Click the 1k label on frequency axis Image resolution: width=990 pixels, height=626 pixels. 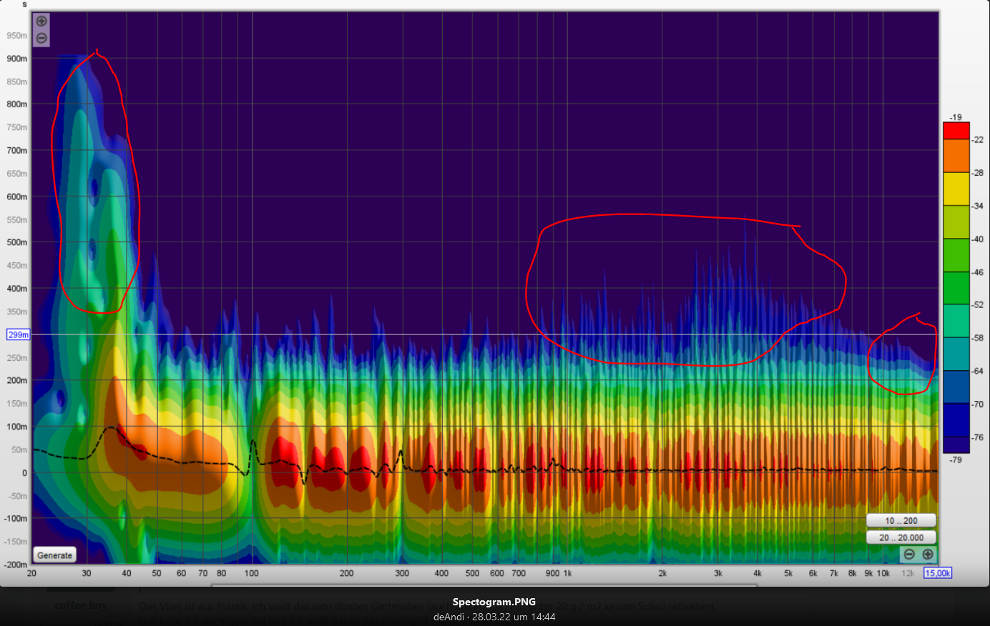point(567,573)
